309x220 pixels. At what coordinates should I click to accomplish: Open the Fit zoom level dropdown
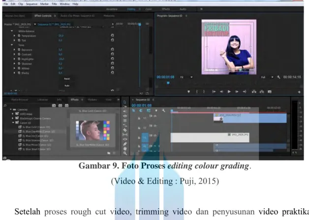pyautogui.click(x=186, y=77)
